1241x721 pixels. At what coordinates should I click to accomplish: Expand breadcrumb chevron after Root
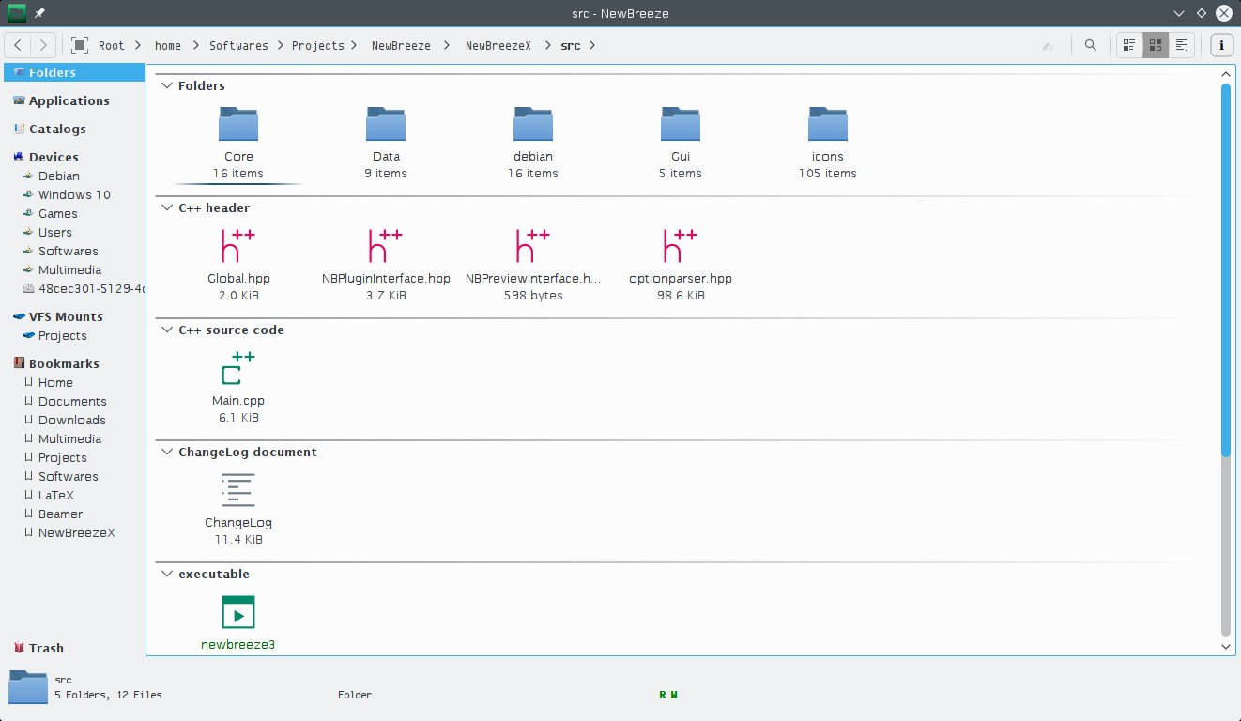point(137,45)
